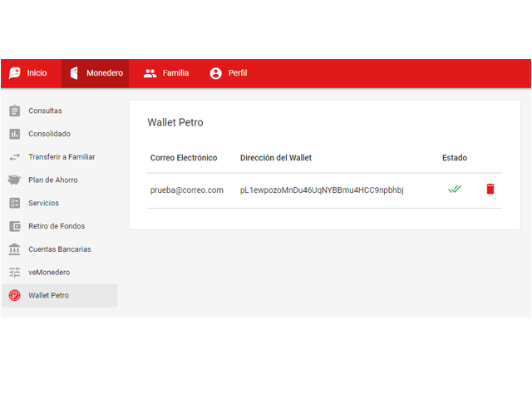Click the Correo Electrónico column header
The width and height of the screenshot is (532, 399).
(x=184, y=158)
